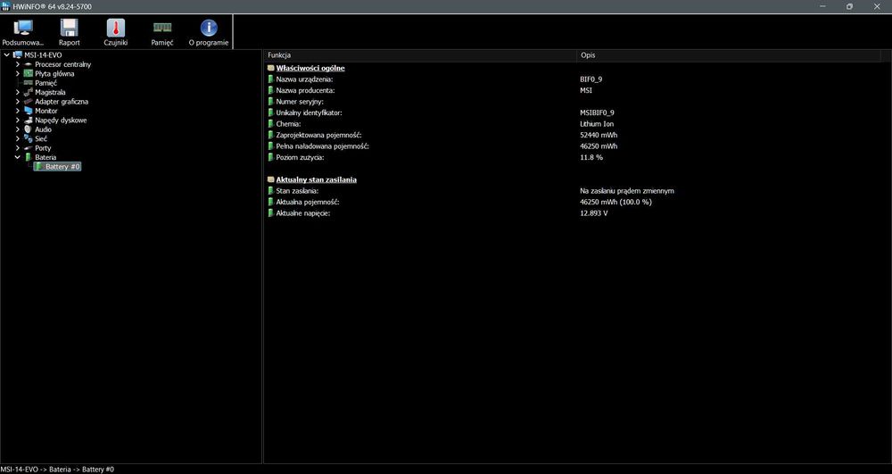Viewport: 892px width, 474px height.
Task: Expand the Adapter graficzna node
Action: (x=18, y=101)
